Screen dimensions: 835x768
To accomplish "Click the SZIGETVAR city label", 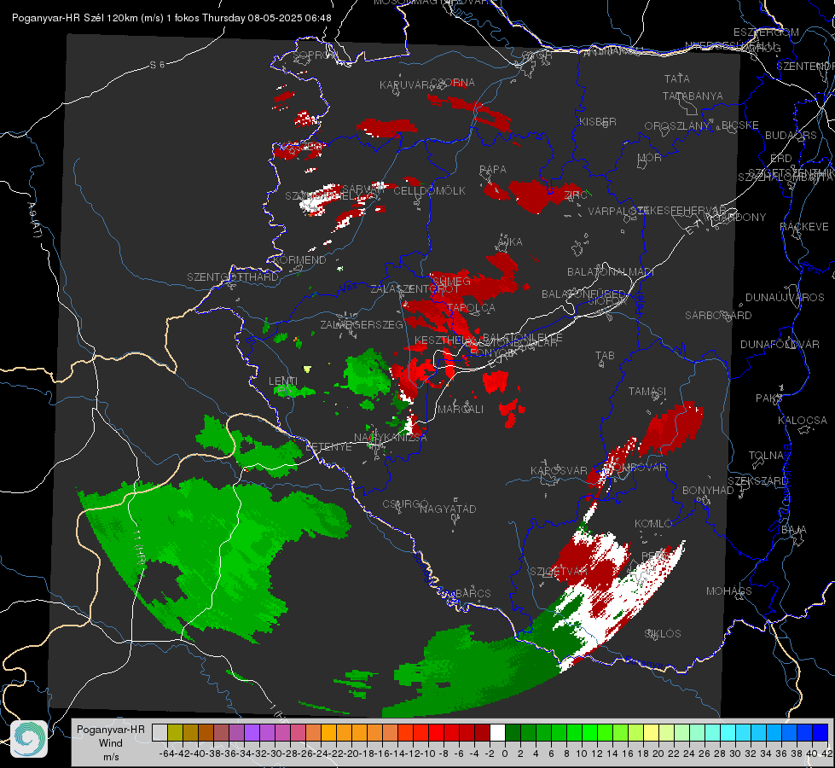I will click(558, 572).
